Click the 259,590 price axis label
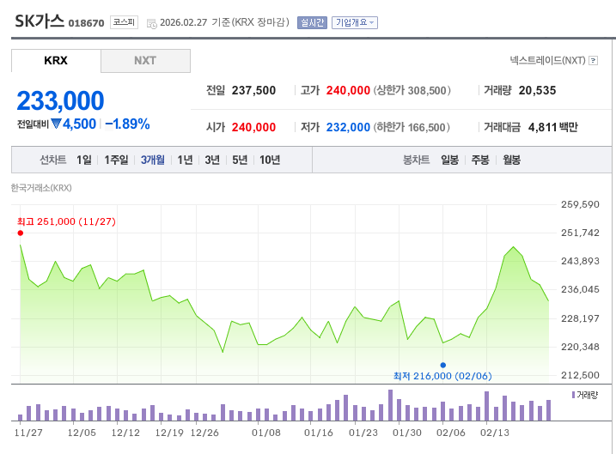Image resolution: width=616 pixels, height=454 pixels. click(580, 204)
